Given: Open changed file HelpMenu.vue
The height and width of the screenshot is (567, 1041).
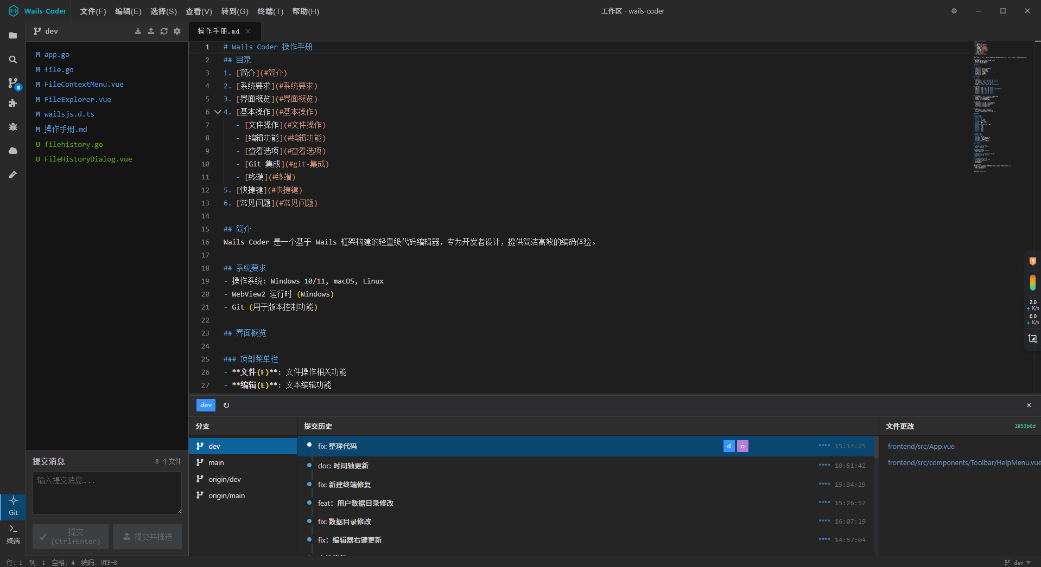Looking at the screenshot, I should tap(964, 463).
